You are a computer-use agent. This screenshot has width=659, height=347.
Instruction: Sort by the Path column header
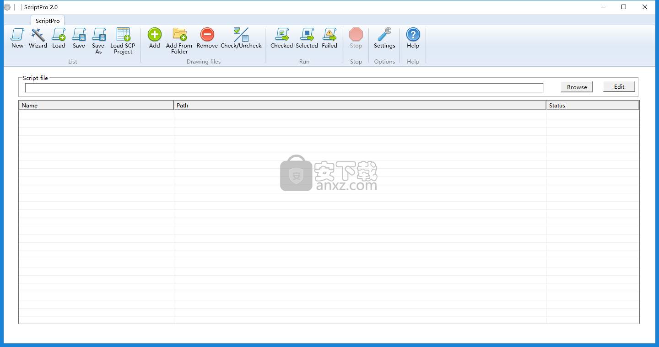(x=360, y=105)
